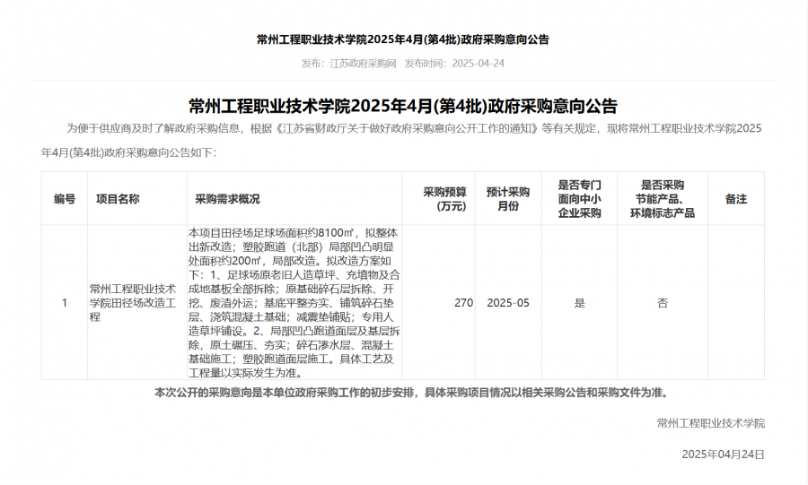Click the 备注 column header
Image resolution: width=808 pixels, height=485 pixels.
pyautogui.click(x=736, y=199)
